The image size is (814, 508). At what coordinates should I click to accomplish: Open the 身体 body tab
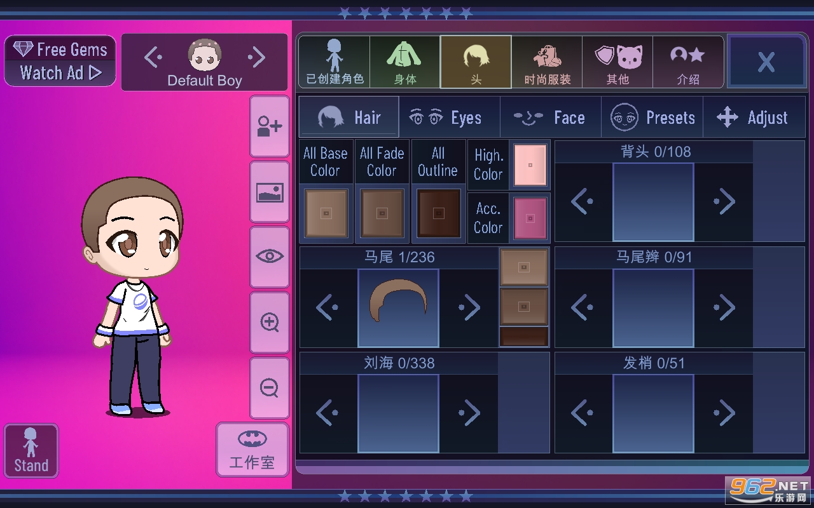[405, 62]
